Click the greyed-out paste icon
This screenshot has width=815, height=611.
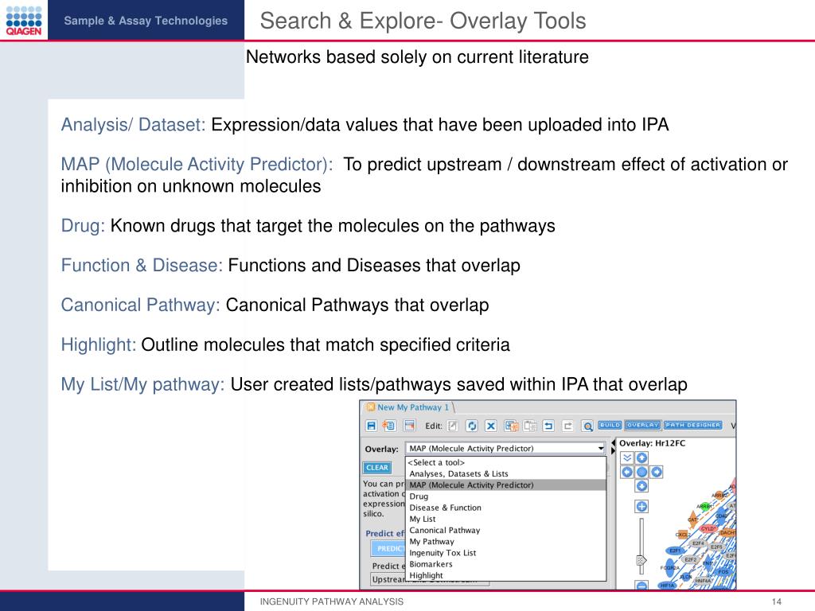click(529, 426)
